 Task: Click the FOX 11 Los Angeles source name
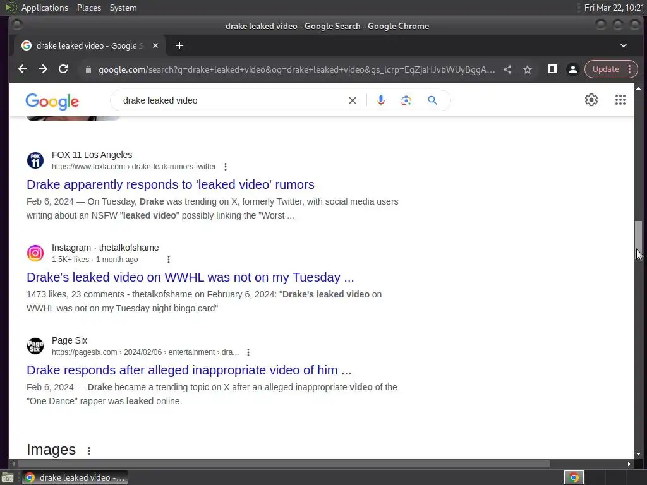(x=92, y=155)
